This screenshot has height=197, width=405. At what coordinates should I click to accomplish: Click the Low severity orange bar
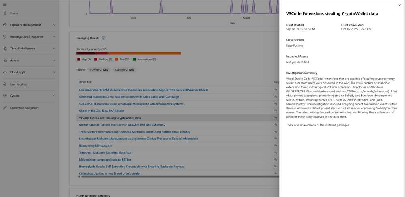click(144, 53)
